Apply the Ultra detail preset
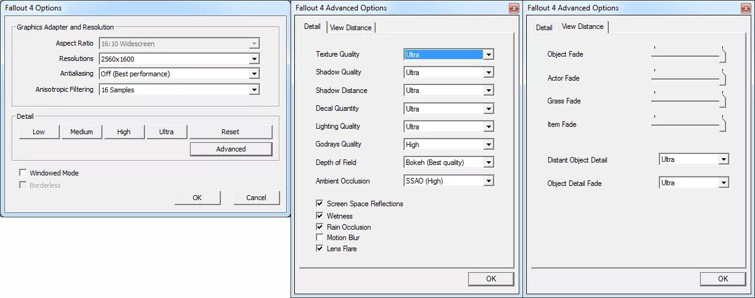 (167, 132)
